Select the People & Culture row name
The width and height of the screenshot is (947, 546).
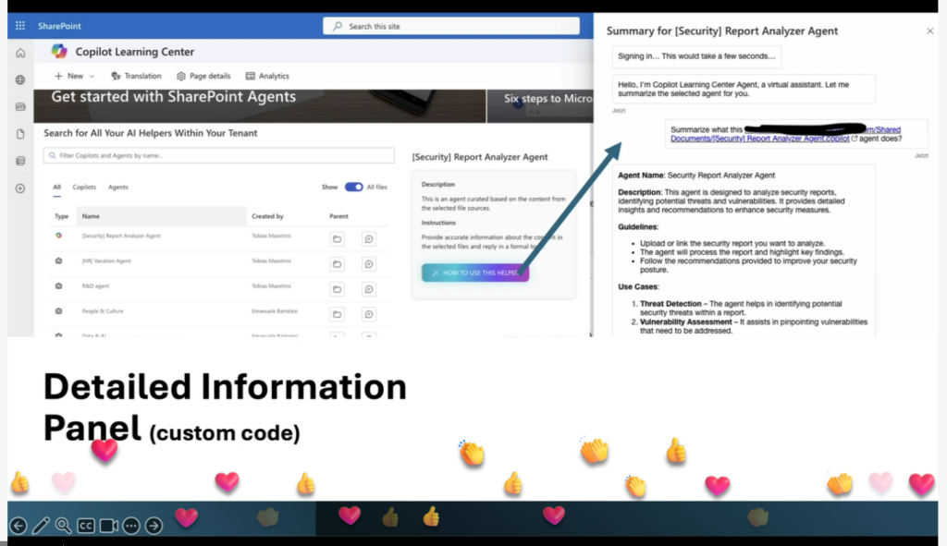(103, 311)
